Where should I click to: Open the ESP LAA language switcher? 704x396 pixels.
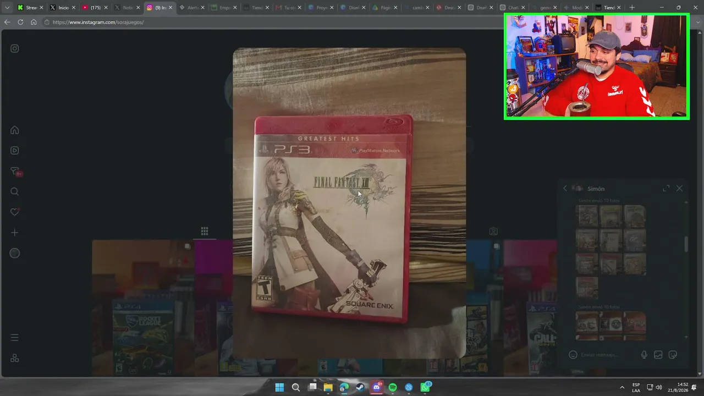tap(636, 387)
